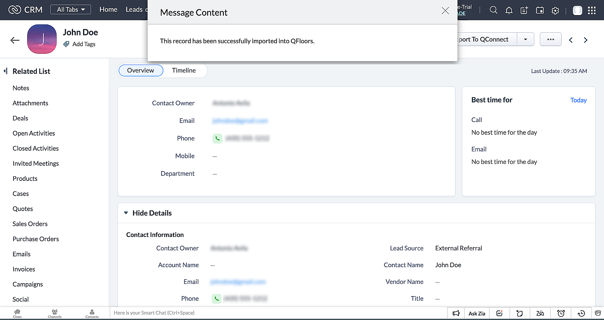Open the more actions ellipsis button
This screenshot has width=604, height=320.
(551, 39)
